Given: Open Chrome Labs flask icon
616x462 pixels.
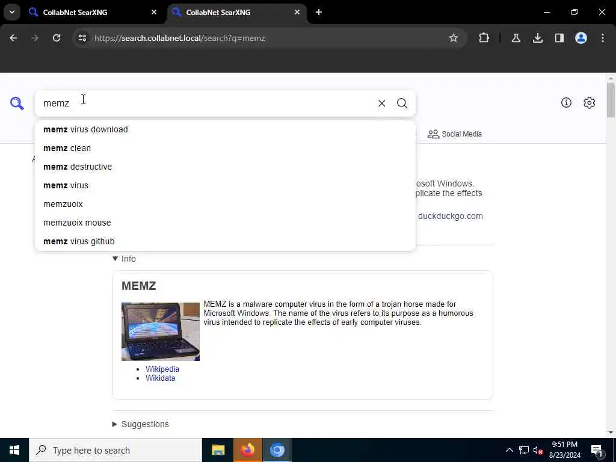Looking at the screenshot, I should pyautogui.click(x=516, y=38).
